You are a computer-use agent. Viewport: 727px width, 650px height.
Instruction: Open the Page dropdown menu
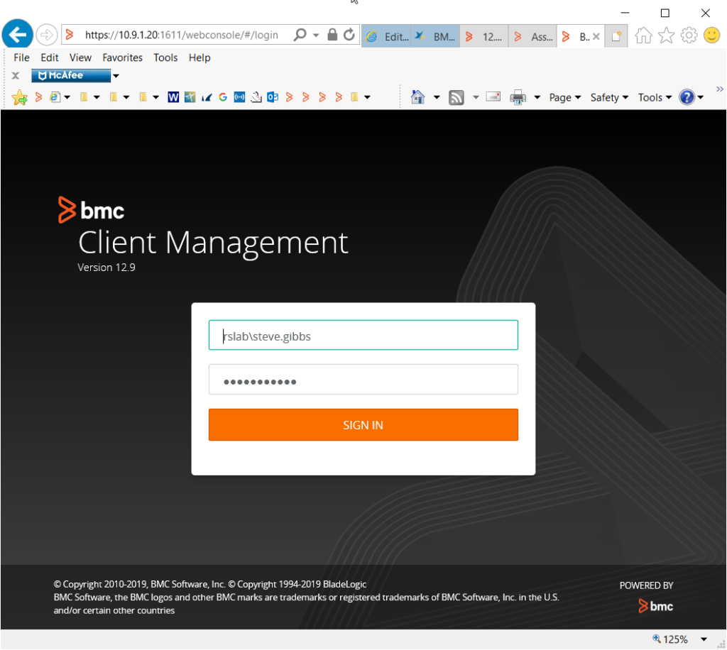[564, 98]
